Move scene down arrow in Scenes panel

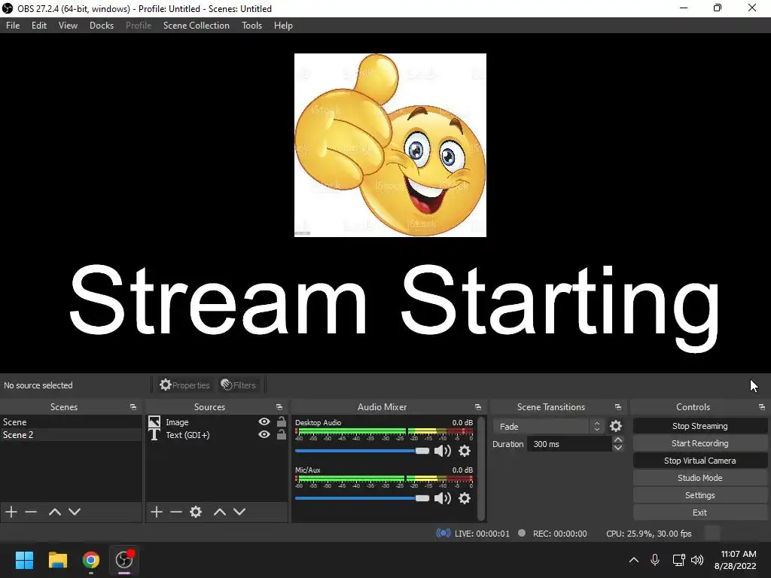(x=75, y=512)
